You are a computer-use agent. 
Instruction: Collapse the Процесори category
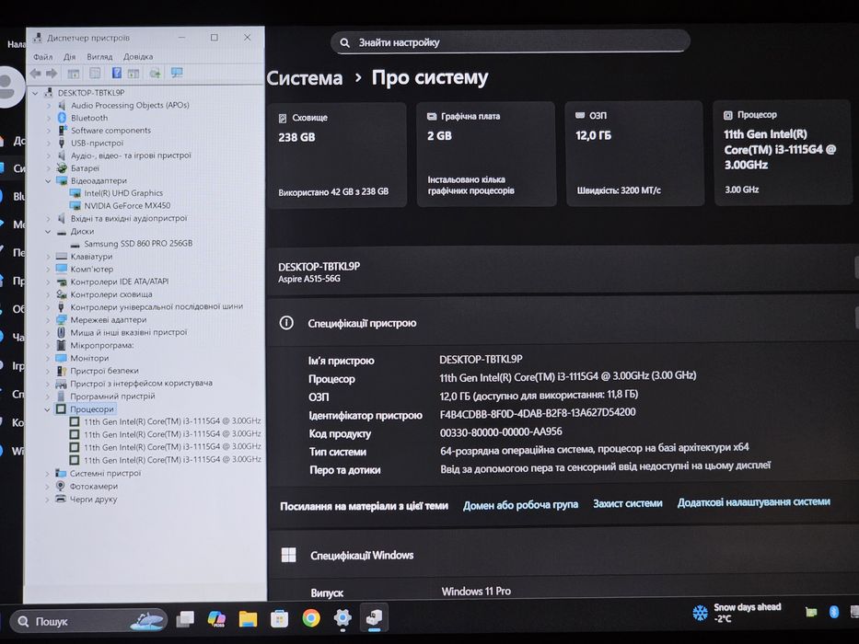coord(48,409)
